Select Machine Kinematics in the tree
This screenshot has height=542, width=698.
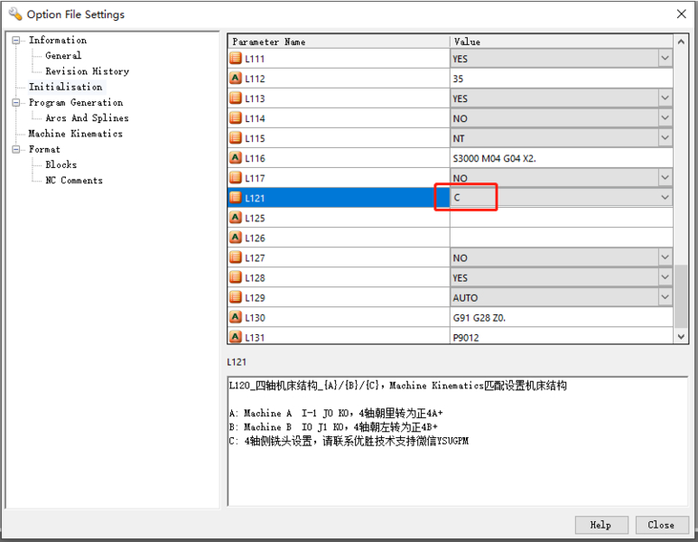point(75,134)
